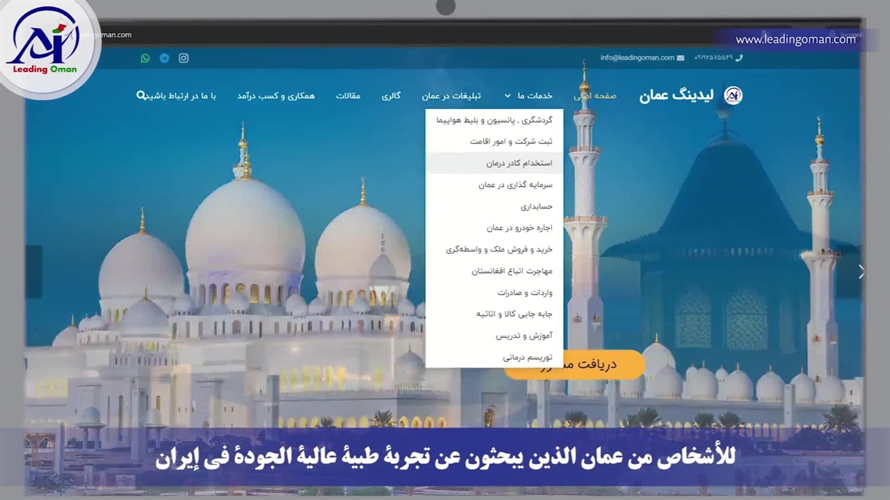Open the Instagram social icon
Screen dimensions: 890x500
pos(184,58)
